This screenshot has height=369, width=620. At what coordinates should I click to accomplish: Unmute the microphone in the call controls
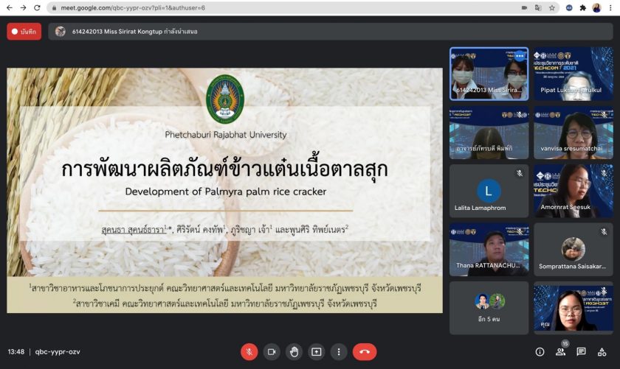click(249, 352)
